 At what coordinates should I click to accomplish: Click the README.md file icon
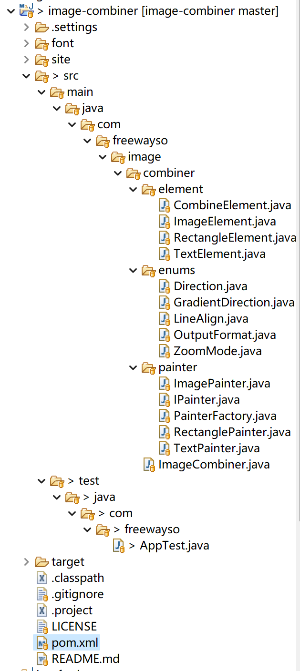pyautogui.click(x=43, y=659)
